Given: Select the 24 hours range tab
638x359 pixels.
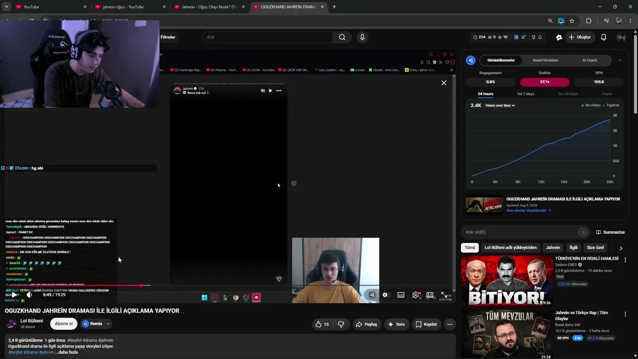Looking at the screenshot, I should tap(485, 94).
